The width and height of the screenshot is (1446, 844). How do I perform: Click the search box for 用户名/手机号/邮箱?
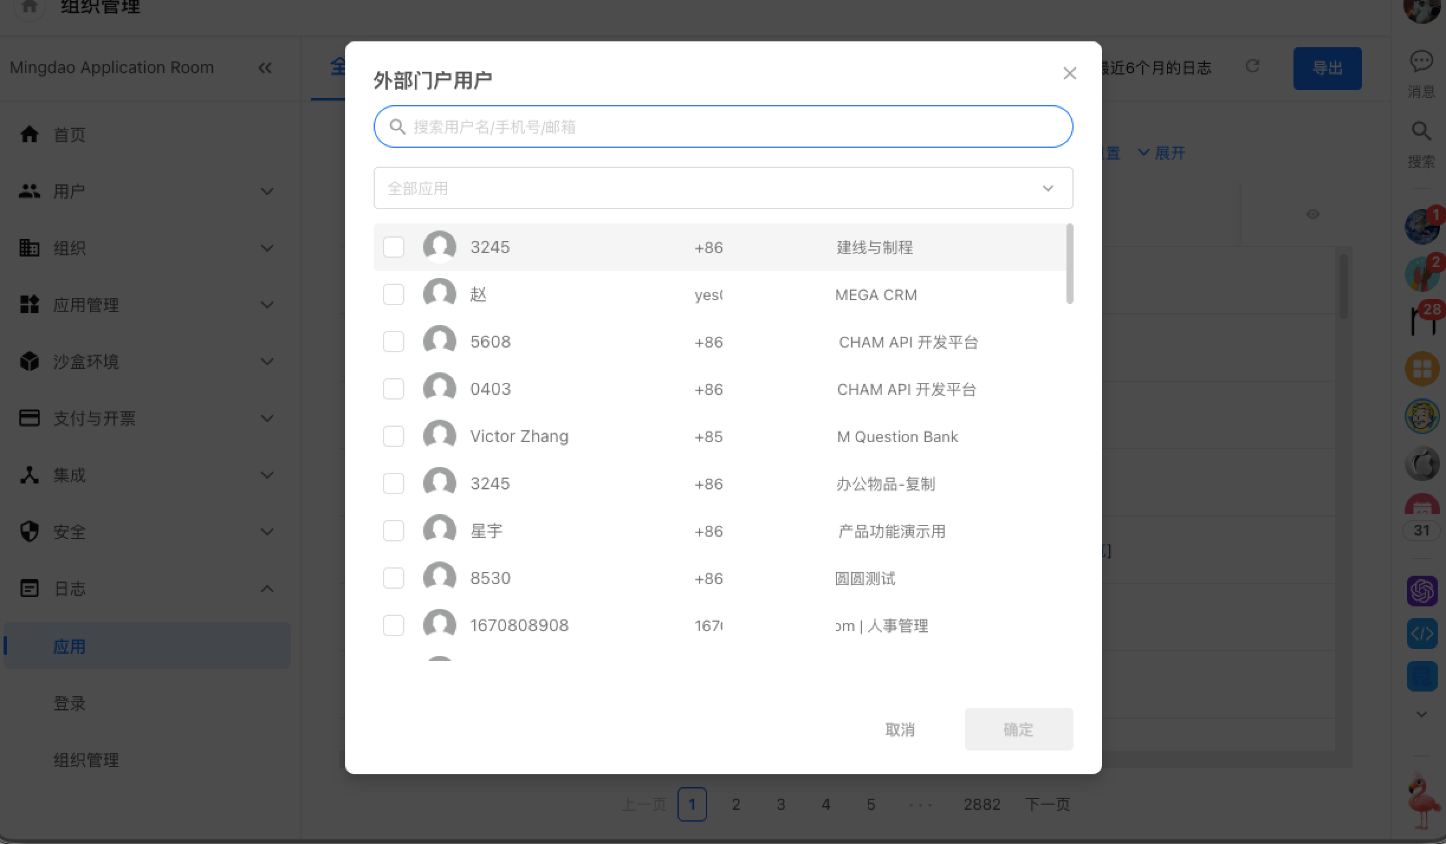coord(723,126)
